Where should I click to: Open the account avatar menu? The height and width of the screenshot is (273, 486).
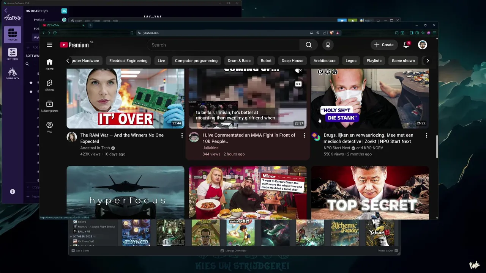tap(423, 45)
